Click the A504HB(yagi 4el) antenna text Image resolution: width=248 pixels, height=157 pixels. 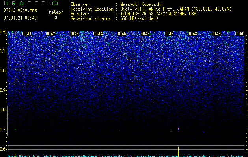tap(139, 18)
